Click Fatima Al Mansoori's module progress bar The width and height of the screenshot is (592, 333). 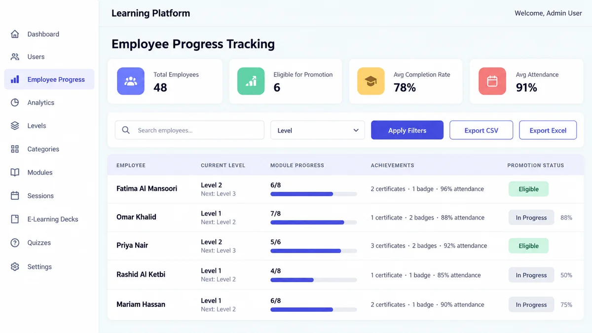click(314, 194)
